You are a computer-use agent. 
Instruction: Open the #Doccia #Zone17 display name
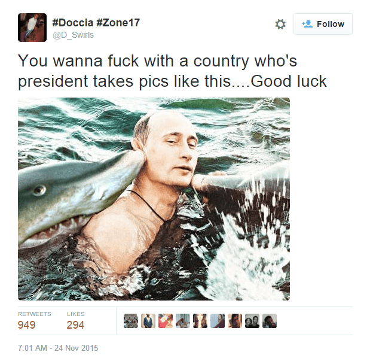96,23
